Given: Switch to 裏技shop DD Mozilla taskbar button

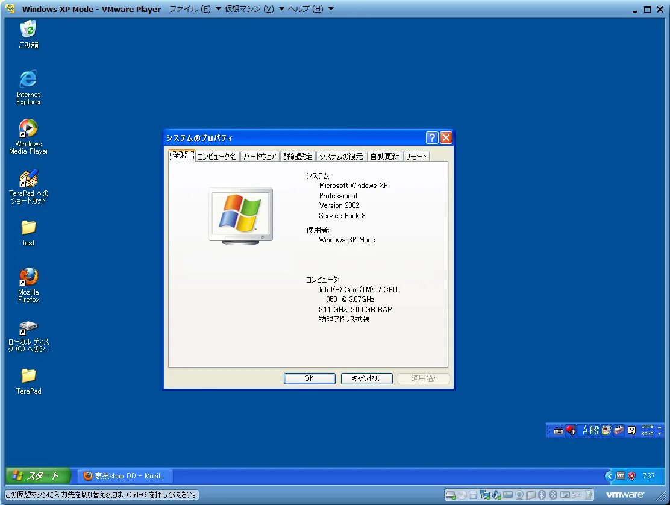Looking at the screenshot, I should [125, 476].
